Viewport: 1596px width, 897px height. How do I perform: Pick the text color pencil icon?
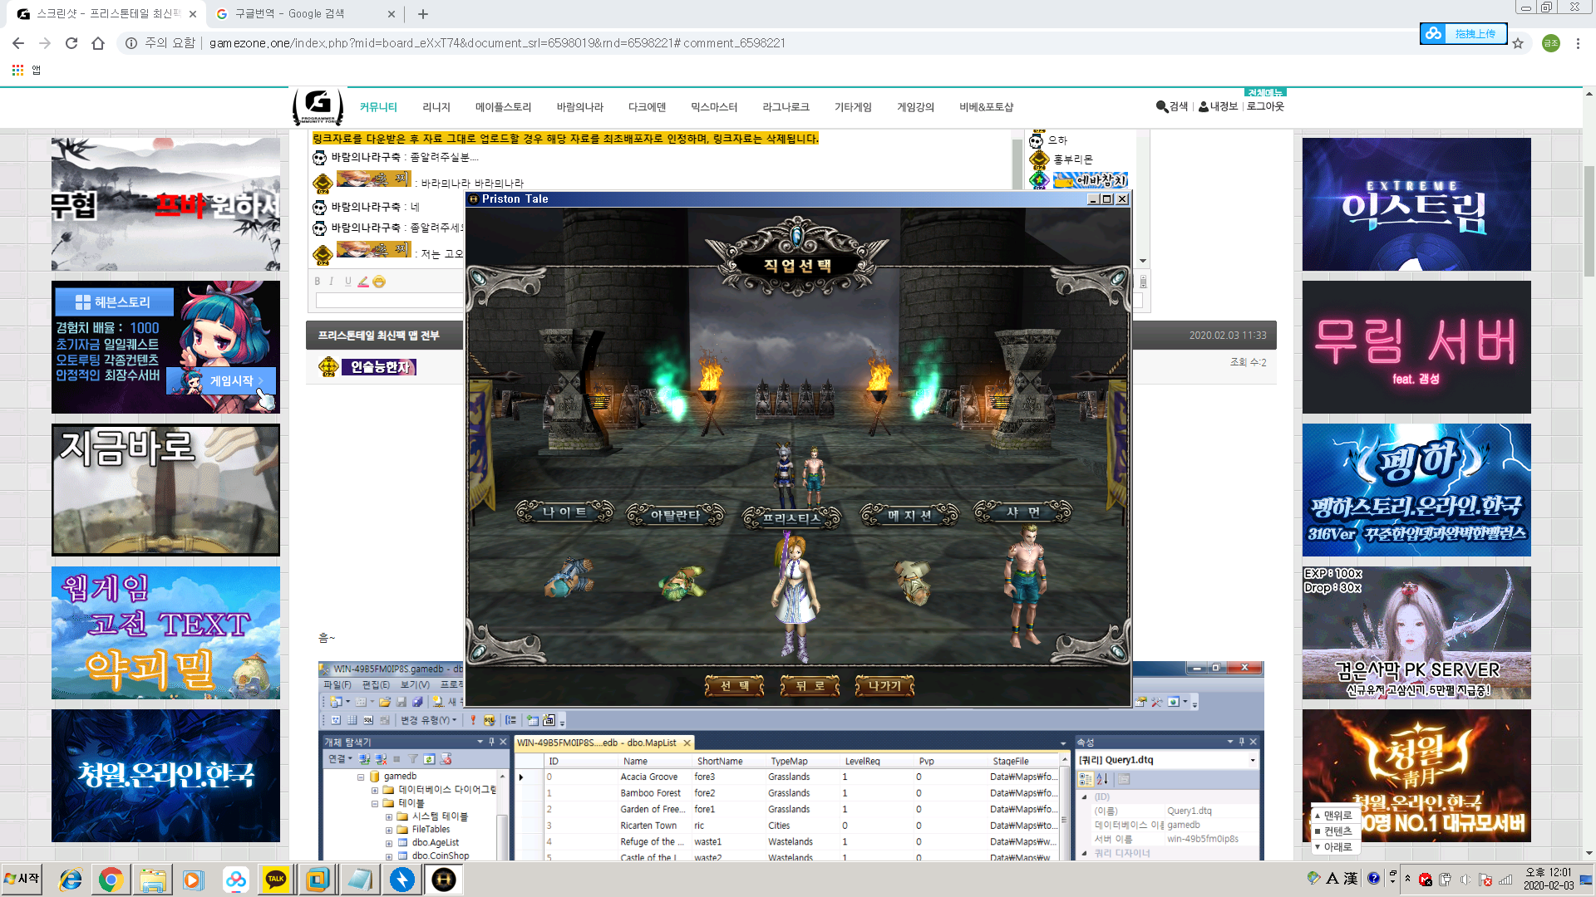[362, 282]
